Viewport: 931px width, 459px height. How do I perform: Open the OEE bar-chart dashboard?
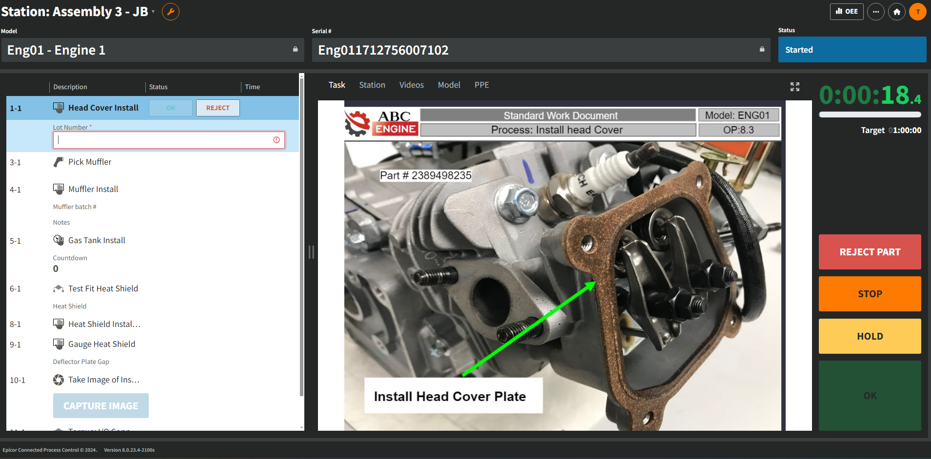point(847,11)
